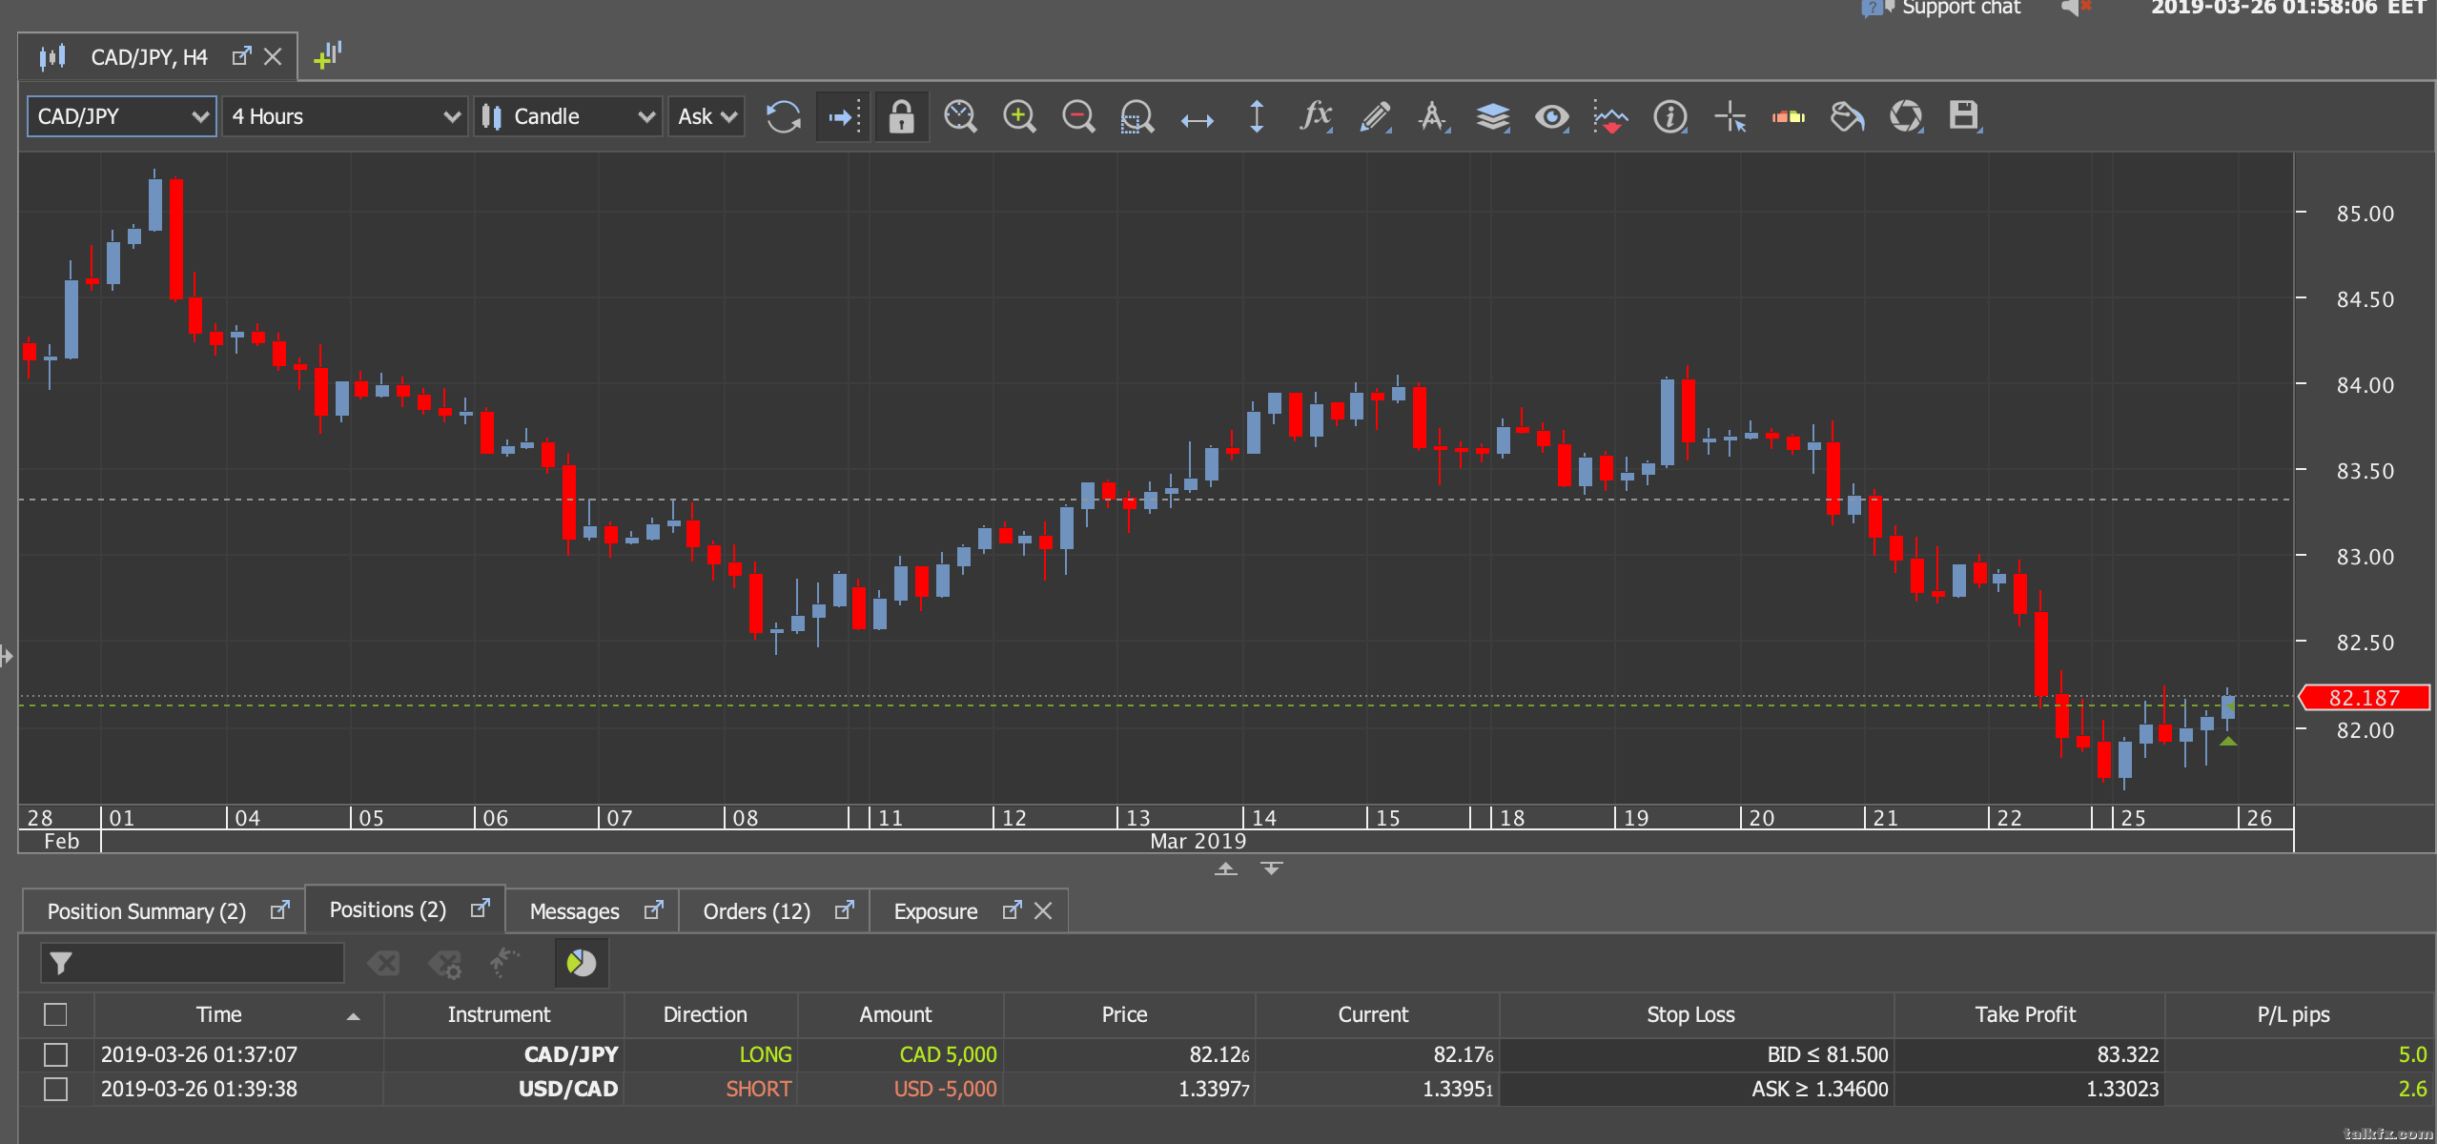Image resolution: width=2437 pixels, height=1144 pixels.
Task: Sort positions by Amount column header
Action: click(900, 1014)
